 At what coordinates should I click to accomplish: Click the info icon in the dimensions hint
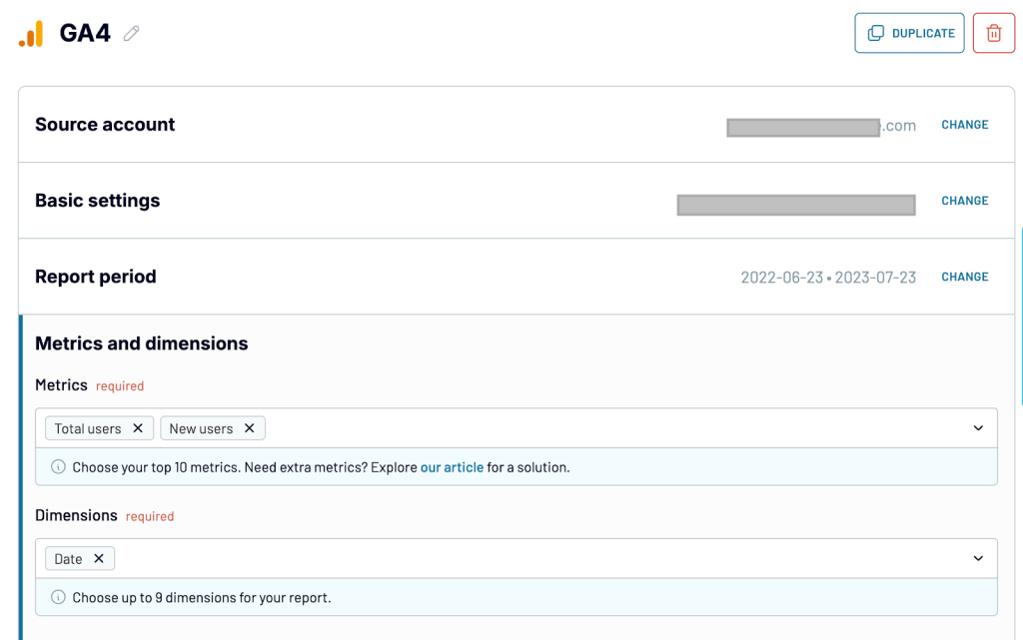[58, 597]
